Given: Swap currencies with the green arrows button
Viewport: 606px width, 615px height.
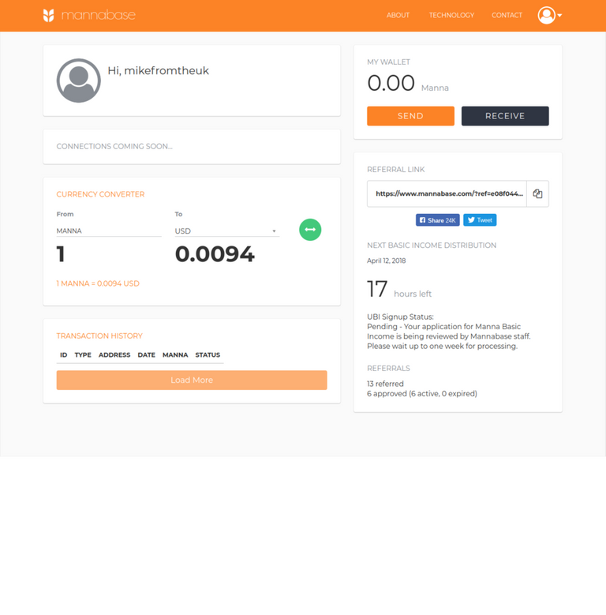Looking at the screenshot, I should point(310,230).
